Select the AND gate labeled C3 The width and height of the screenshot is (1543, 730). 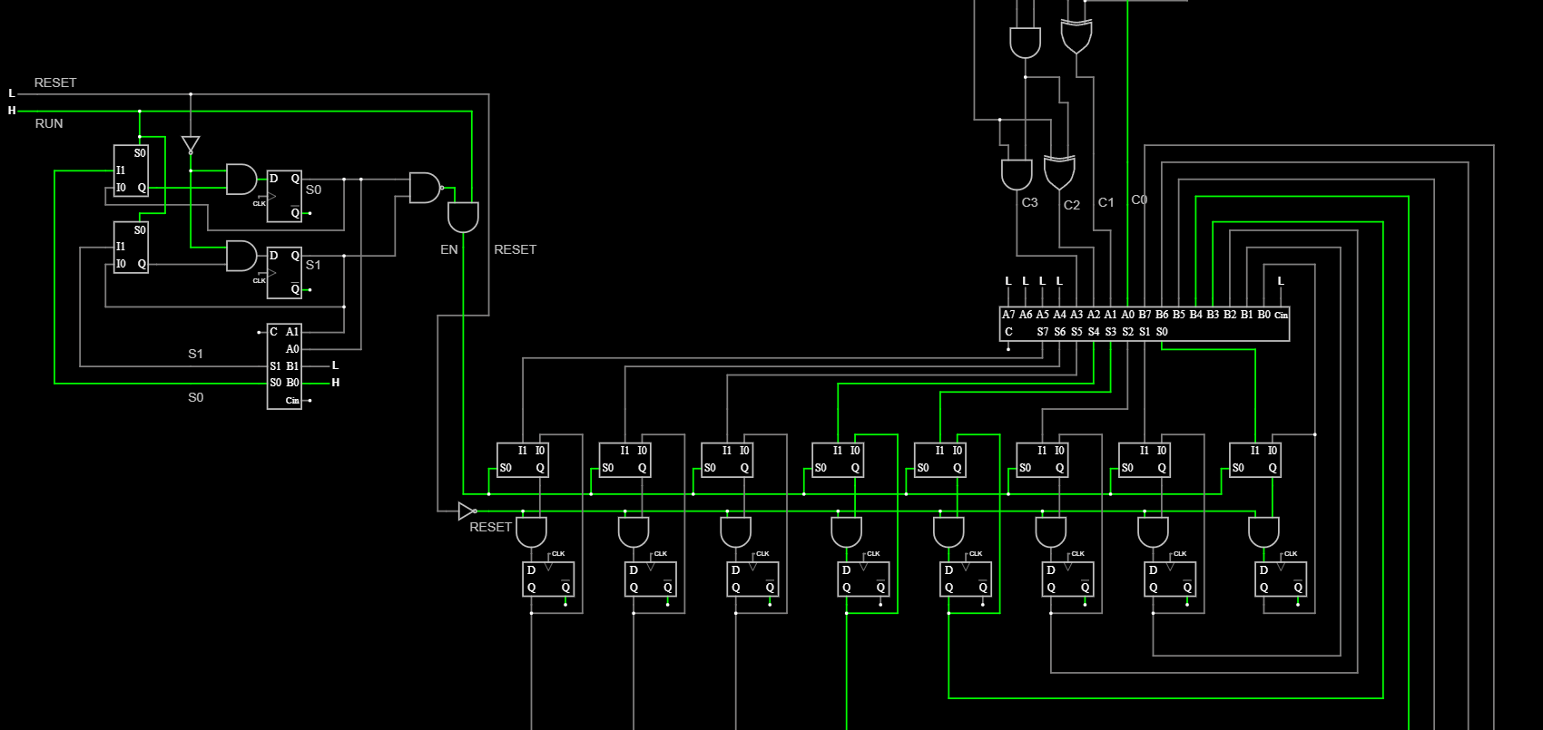[x=1017, y=175]
